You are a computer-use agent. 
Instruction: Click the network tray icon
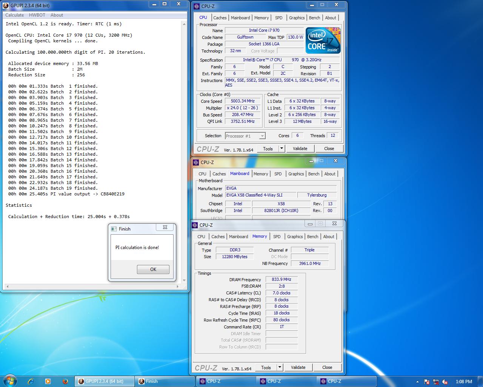click(435, 382)
